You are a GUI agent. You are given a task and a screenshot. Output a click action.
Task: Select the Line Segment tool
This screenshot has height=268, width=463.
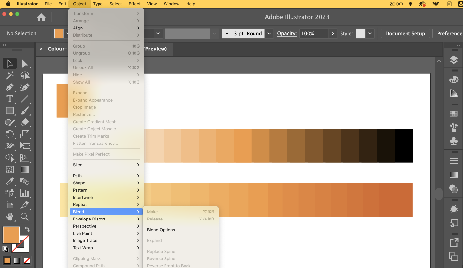click(25, 99)
